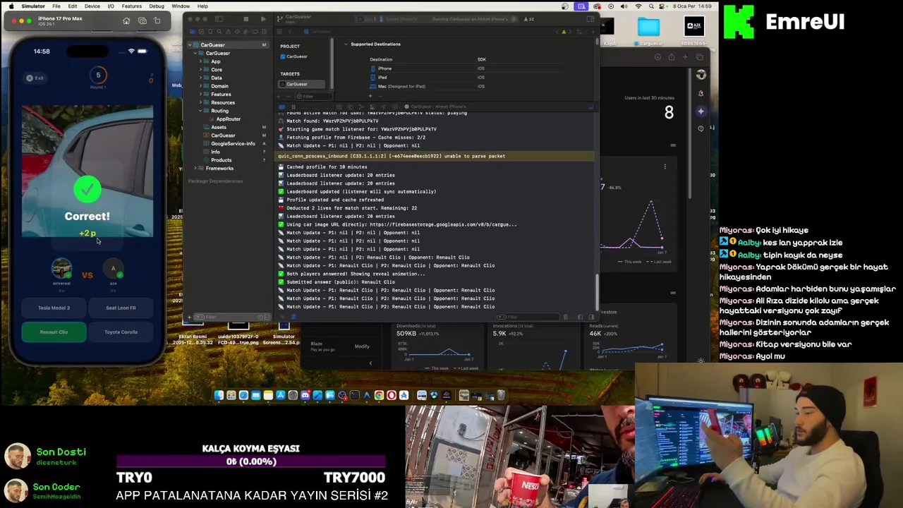Choose the Toyota Corolla answer
Image resolution: width=903 pixels, height=508 pixels.
click(x=121, y=332)
